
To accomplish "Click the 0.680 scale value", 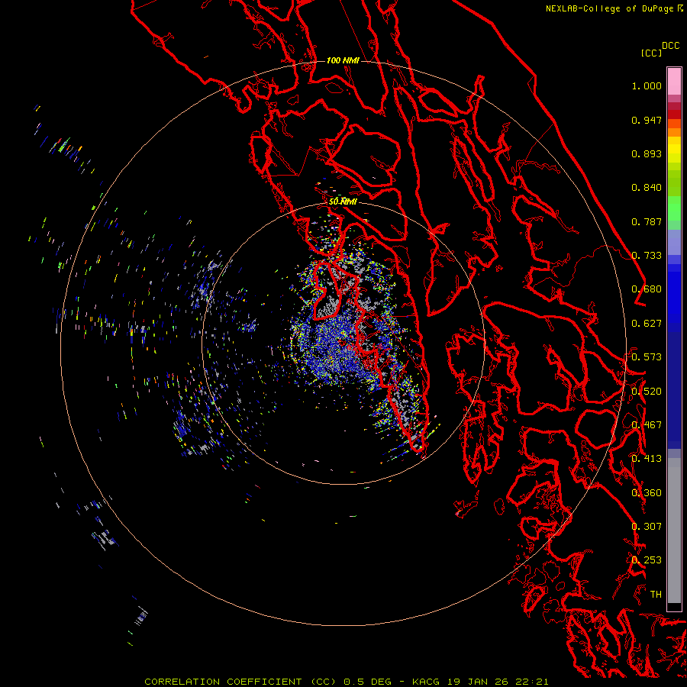I will coord(647,289).
